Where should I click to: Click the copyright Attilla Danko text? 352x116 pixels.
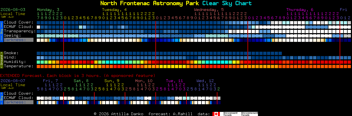118,114
